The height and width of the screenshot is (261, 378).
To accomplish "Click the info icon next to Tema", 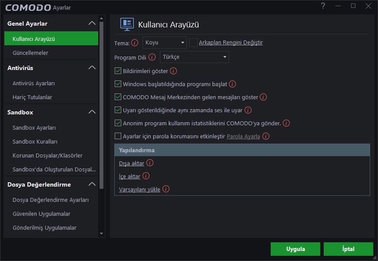I will [135, 43].
